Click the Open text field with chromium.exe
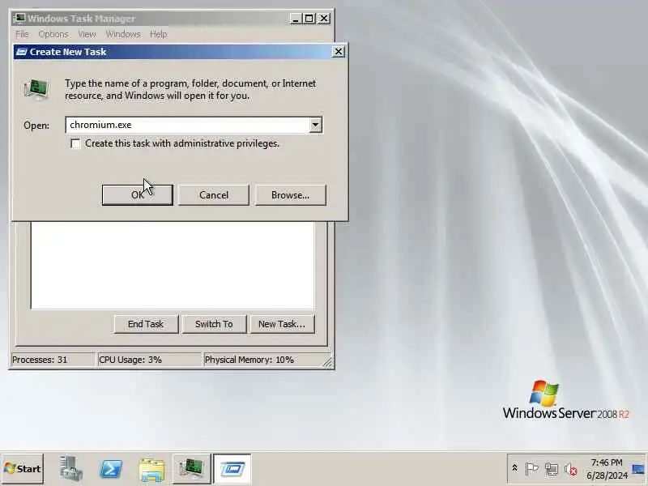Image resolution: width=648 pixels, height=486 pixels. coord(188,125)
